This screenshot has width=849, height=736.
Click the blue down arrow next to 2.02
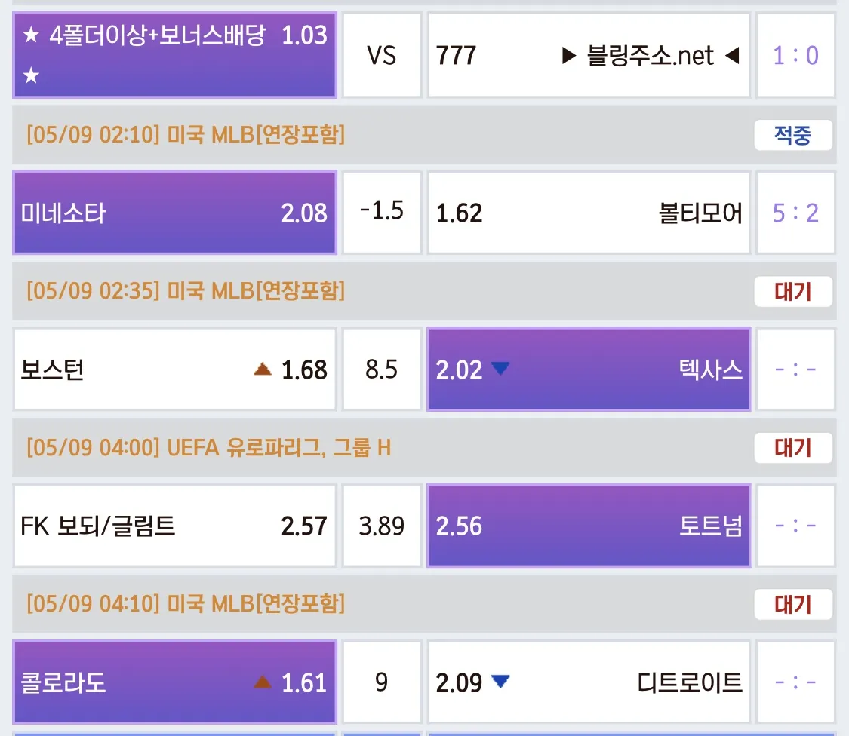pos(500,368)
